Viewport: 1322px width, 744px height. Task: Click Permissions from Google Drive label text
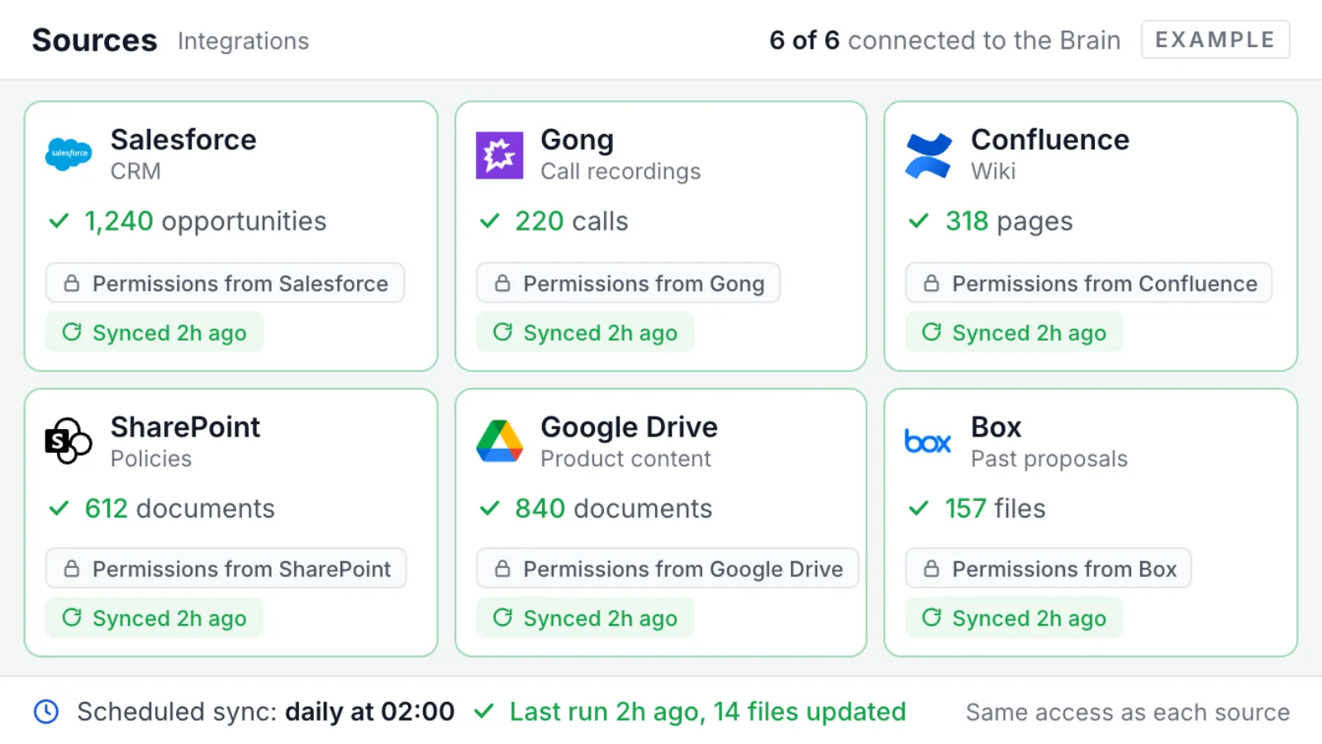click(x=683, y=569)
